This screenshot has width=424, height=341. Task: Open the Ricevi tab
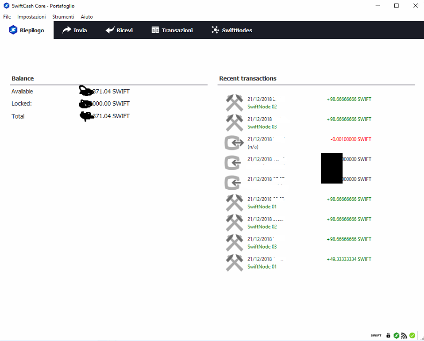click(119, 30)
